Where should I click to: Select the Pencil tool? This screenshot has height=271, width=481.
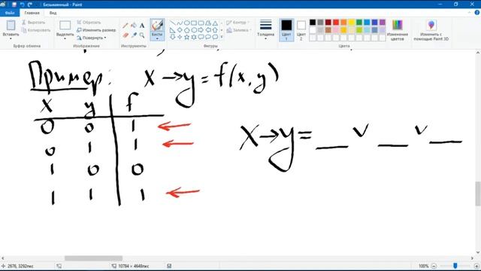[x=126, y=26]
